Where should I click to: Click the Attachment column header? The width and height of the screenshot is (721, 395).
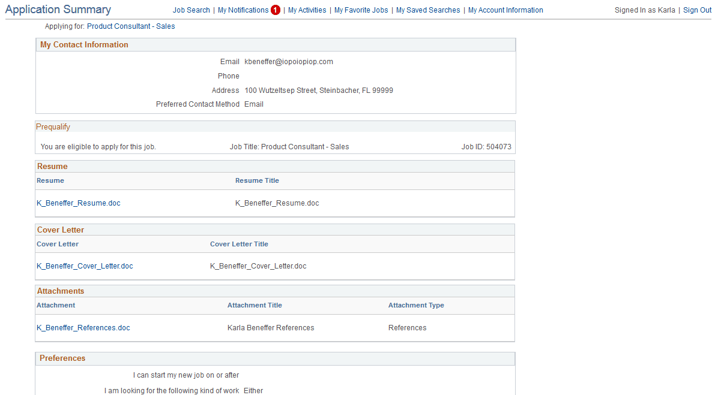point(55,305)
